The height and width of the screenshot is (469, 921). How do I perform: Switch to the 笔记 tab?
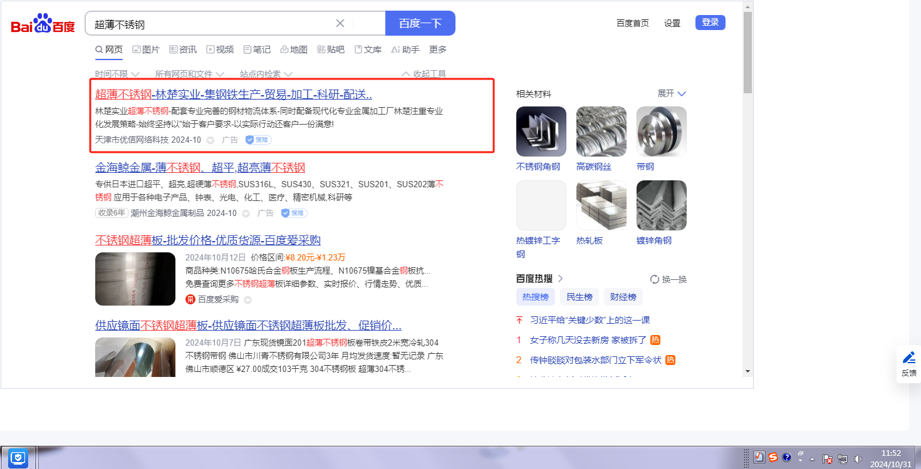pos(257,49)
